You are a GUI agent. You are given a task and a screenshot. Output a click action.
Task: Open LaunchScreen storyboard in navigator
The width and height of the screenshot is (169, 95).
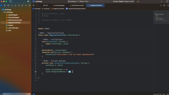(13, 28)
